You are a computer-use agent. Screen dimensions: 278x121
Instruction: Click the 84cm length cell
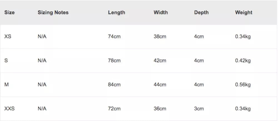pyautogui.click(x=114, y=85)
